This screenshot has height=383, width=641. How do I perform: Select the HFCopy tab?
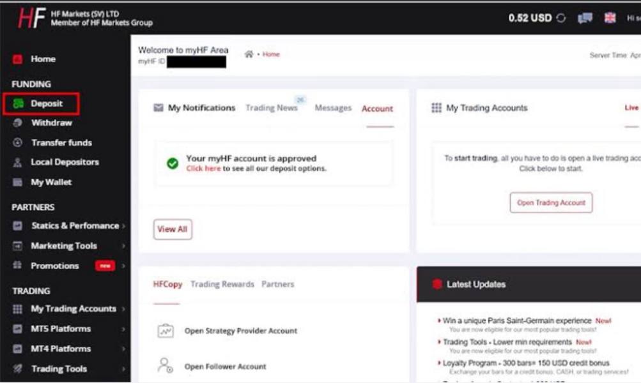(x=167, y=284)
